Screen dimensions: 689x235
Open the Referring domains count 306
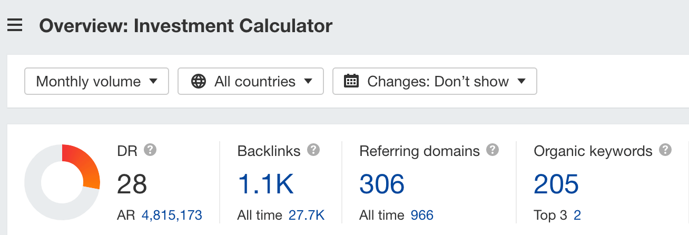[382, 184]
